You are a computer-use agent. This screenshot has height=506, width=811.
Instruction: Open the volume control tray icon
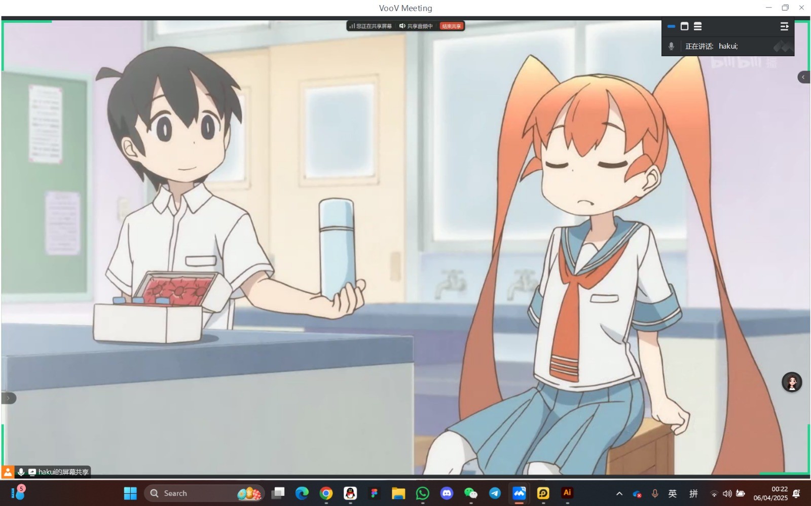pyautogui.click(x=727, y=494)
